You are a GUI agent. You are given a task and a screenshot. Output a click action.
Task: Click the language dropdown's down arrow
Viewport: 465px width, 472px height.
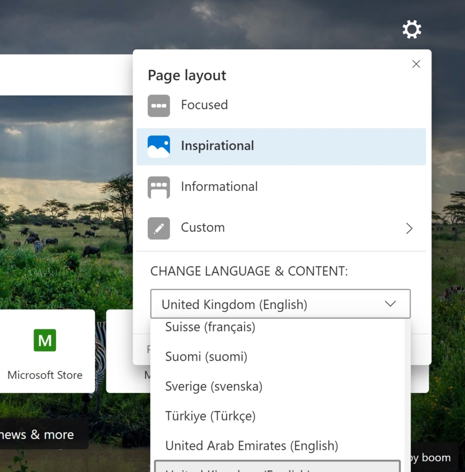click(390, 304)
